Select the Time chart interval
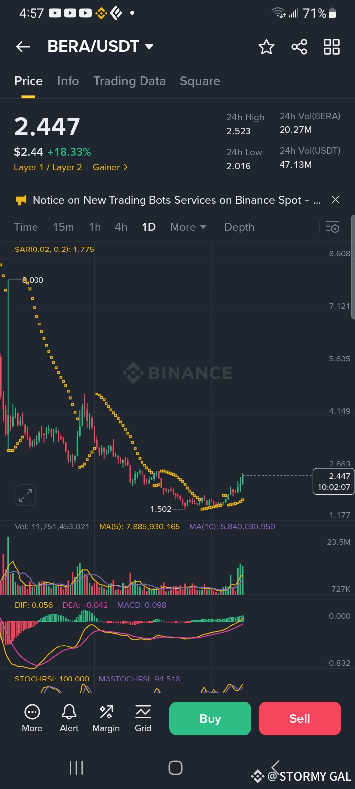Image resolution: width=355 pixels, height=789 pixels. (26, 227)
